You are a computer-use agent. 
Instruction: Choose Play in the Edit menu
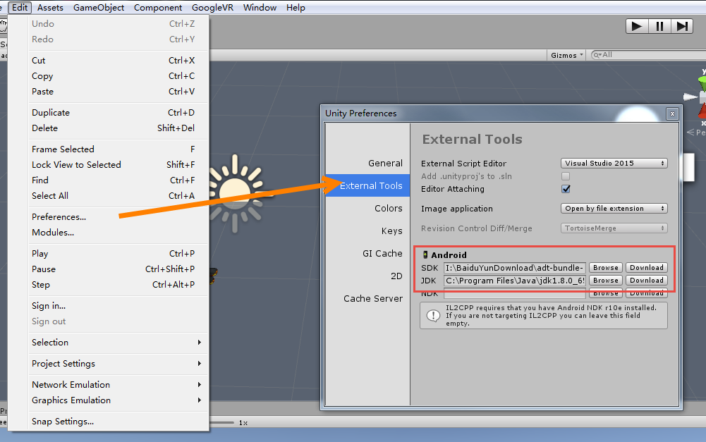point(119,254)
